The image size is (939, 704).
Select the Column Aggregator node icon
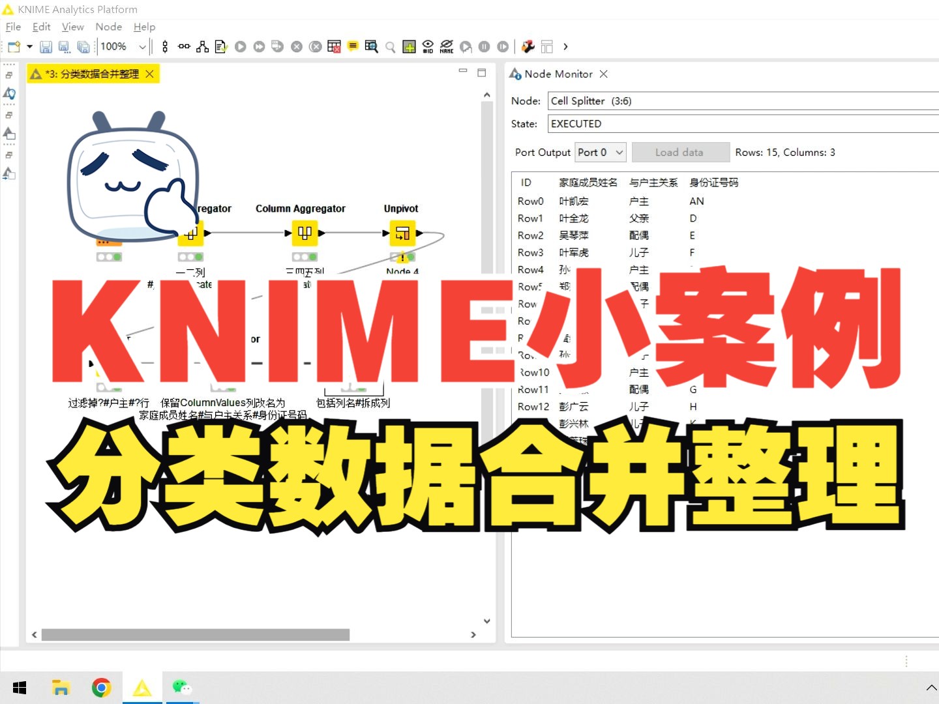(305, 233)
